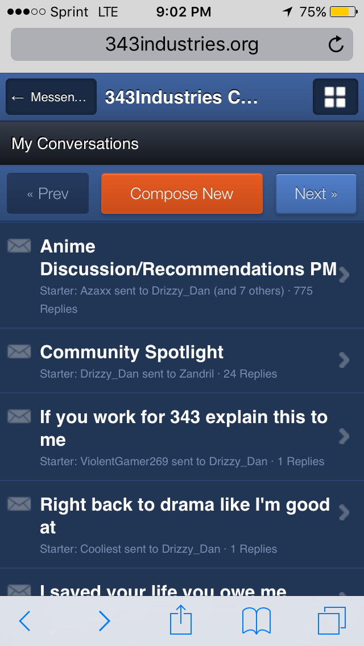The width and height of the screenshot is (364, 646).
Task: Return to Messenger with the back button
Action: point(51,97)
